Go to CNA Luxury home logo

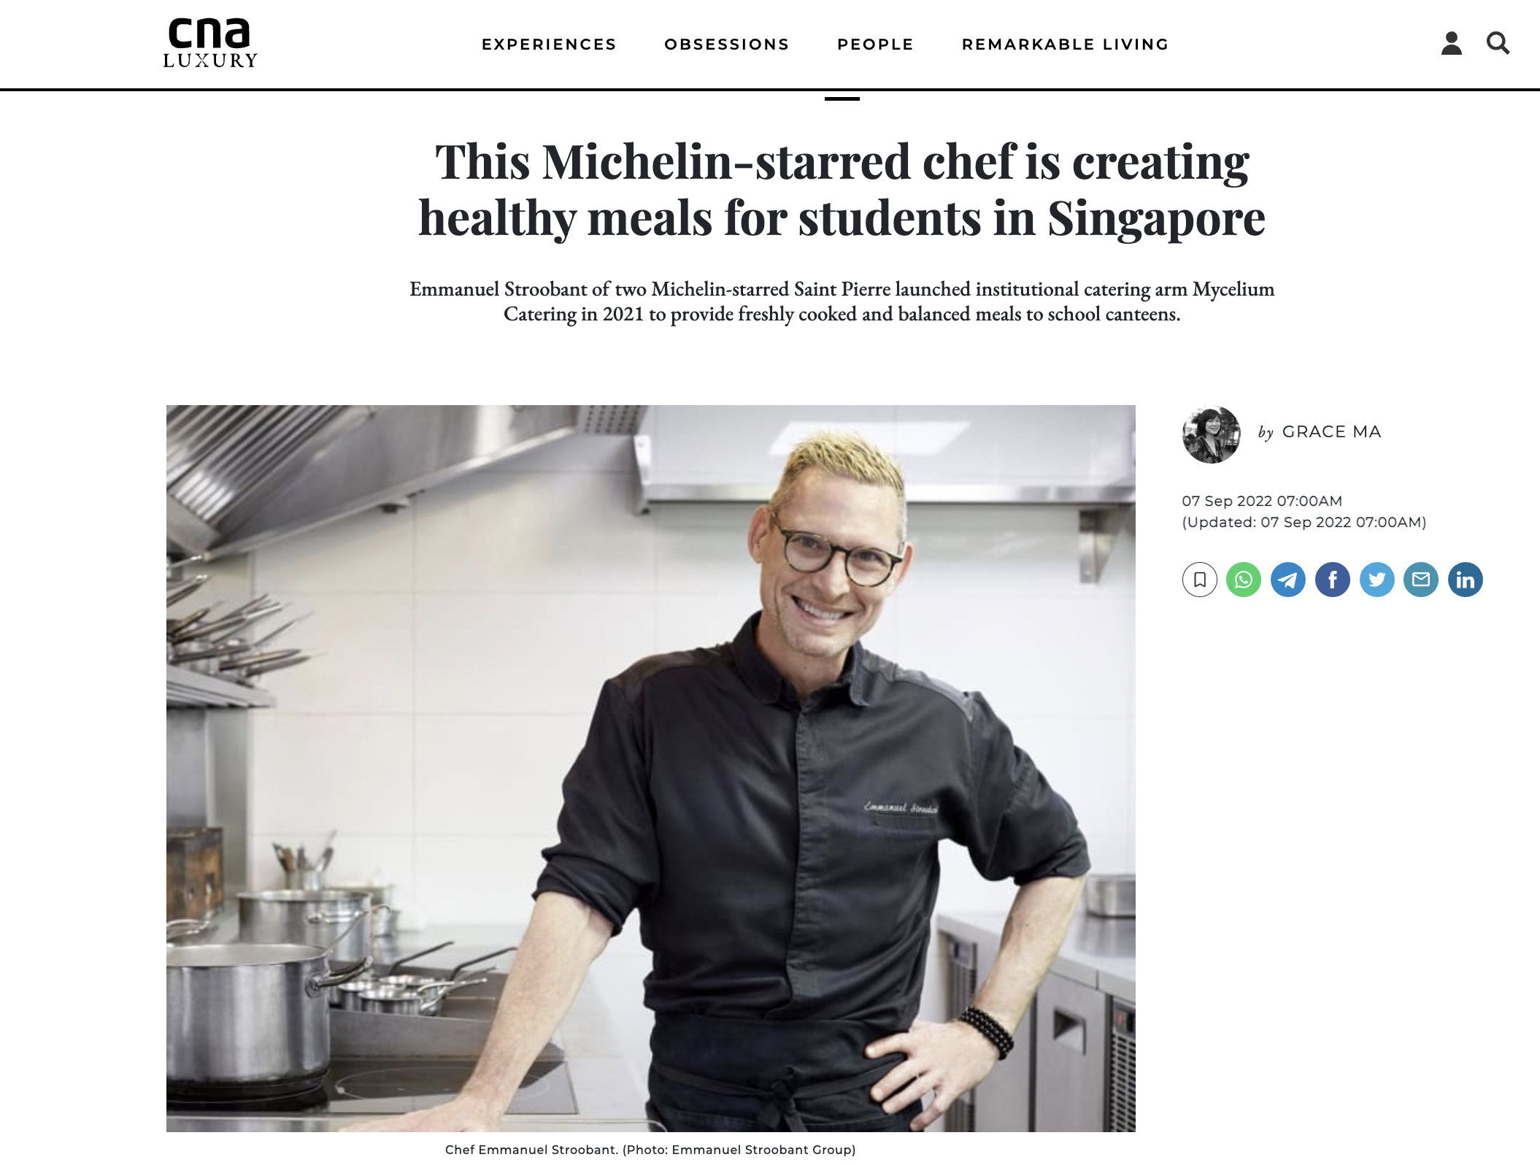(210, 43)
